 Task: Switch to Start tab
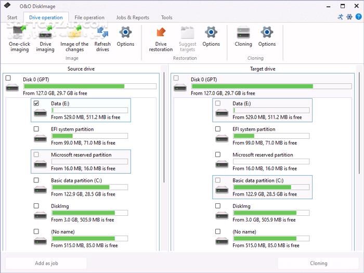click(x=12, y=17)
